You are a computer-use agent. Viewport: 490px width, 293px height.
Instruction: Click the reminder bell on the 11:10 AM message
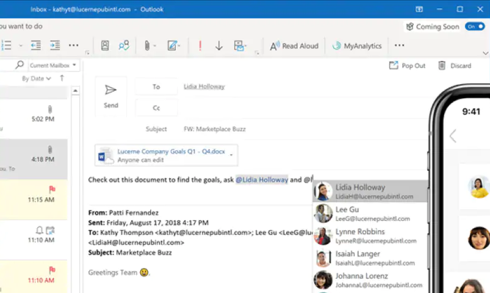[40, 231]
